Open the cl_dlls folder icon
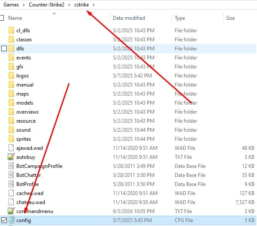257x226 pixels. (x=11, y=31)
